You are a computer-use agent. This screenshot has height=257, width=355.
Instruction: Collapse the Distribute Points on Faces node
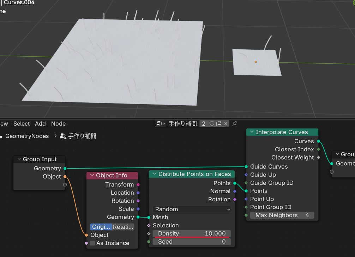pyautogui.click(x=155, y=174)
